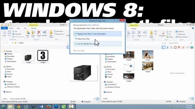Click scissors cut icon in Photos toolbar
Screen dimensions: 195x109
tap(168, 47)
